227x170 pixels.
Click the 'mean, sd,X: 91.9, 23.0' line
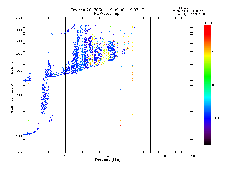tap(189, 14)
